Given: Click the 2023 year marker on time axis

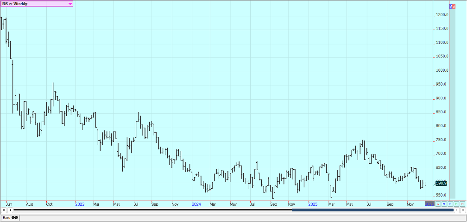Looking at the screenshot, I should [x=80, y=203].
